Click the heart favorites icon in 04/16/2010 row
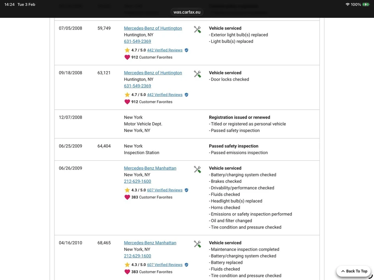Screen dimensions: 374x280 (127, 272)
